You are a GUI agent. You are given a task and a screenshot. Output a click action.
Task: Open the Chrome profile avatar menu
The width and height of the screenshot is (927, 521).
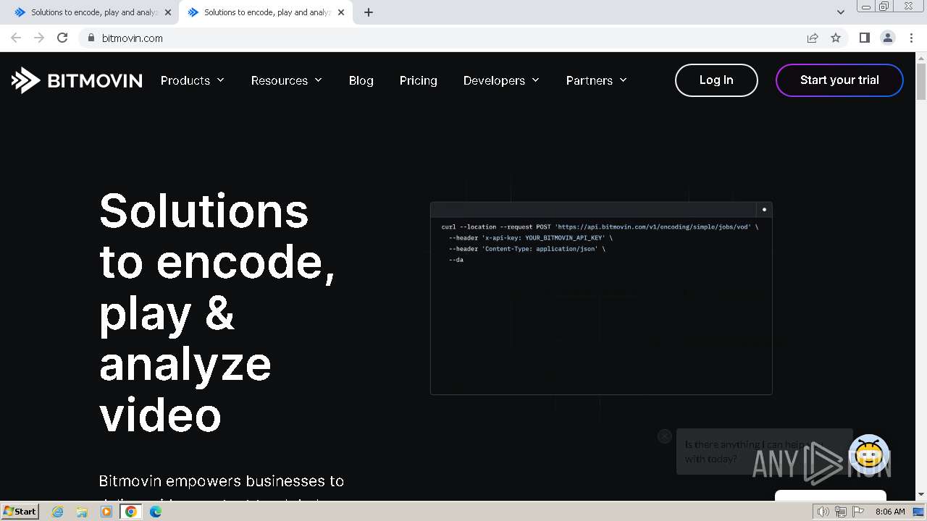pos(887,38)
